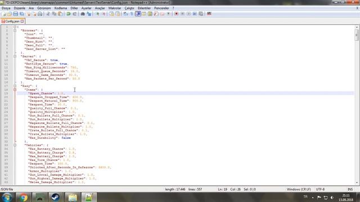The height and width of the screenshot is (202, 360).
Task: Click the UTF-8 encoding in status bar
Action: [x=320, y=190]
